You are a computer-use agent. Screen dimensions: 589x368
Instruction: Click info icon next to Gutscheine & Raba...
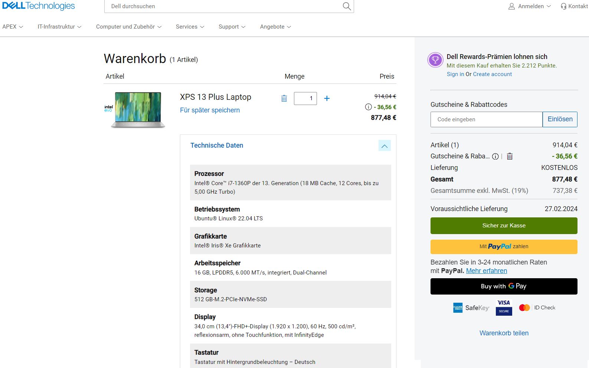click(495, 156)
